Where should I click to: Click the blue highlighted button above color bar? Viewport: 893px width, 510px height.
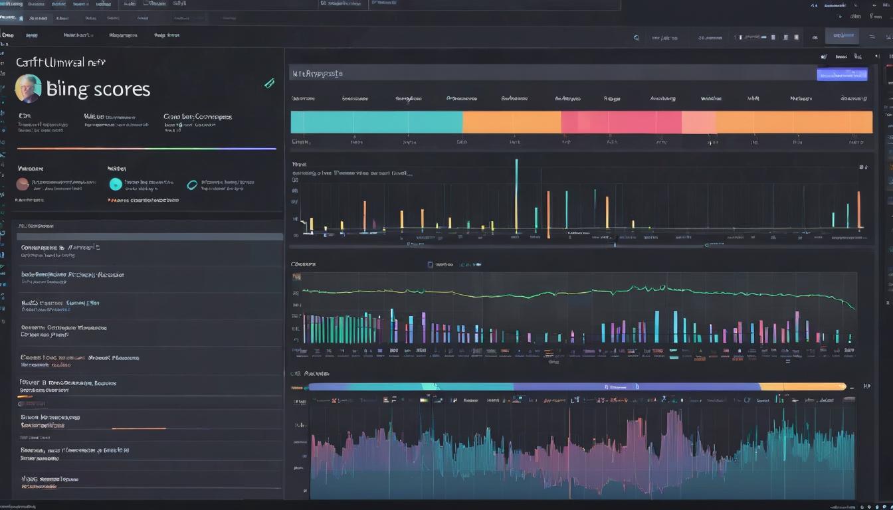coord(842,74)
